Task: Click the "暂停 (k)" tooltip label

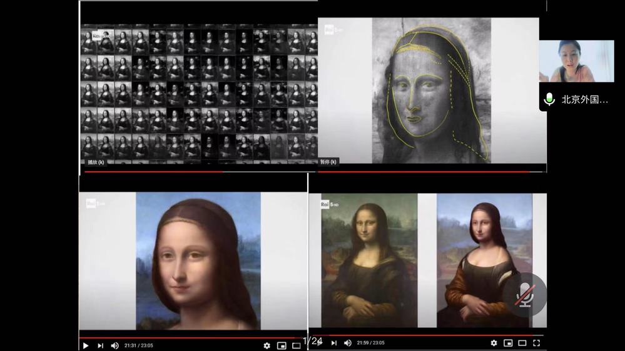Action: pos(328,162)
